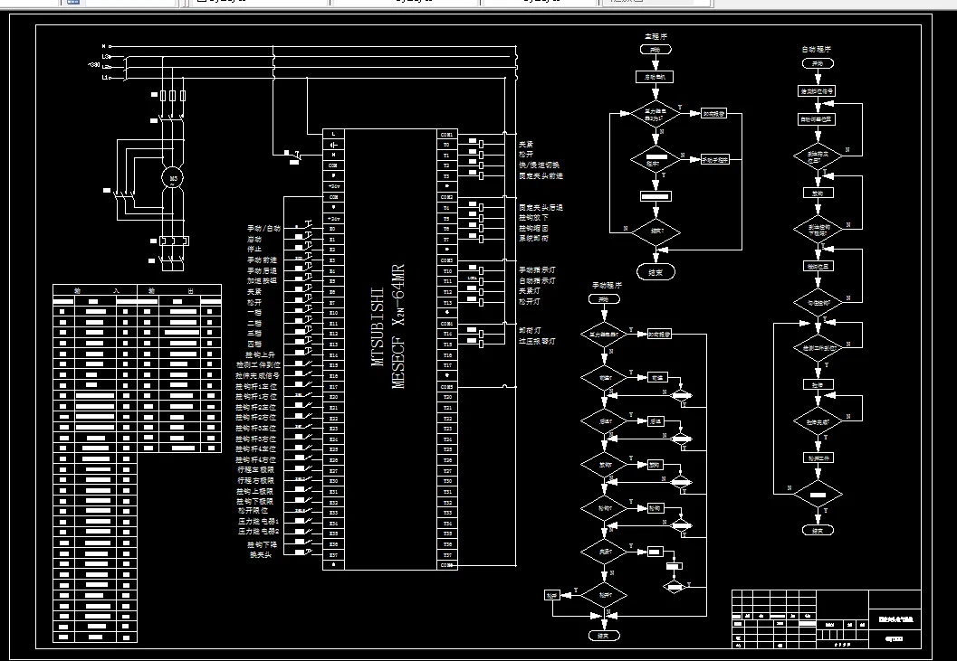Pick the 加速按钮 input label
957x661 pixels.
[x=262, y=280]
